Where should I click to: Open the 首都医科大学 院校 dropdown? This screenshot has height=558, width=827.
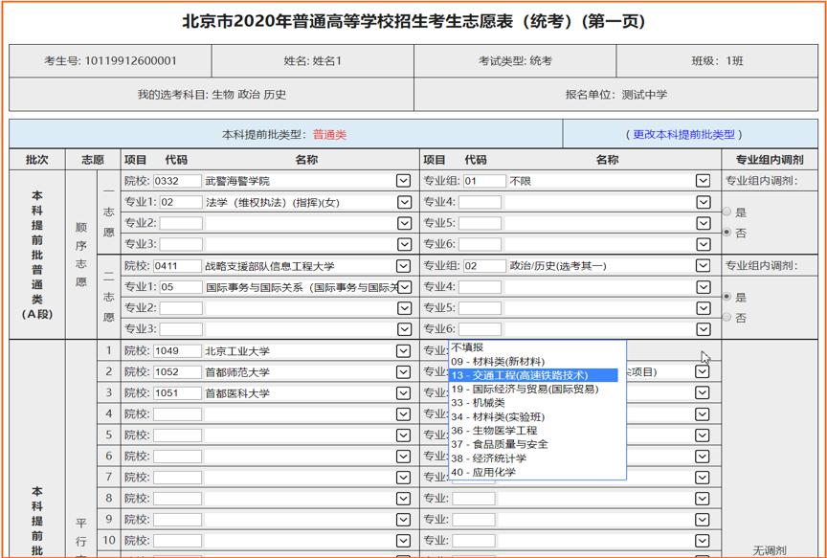click(x=404, y=392)
